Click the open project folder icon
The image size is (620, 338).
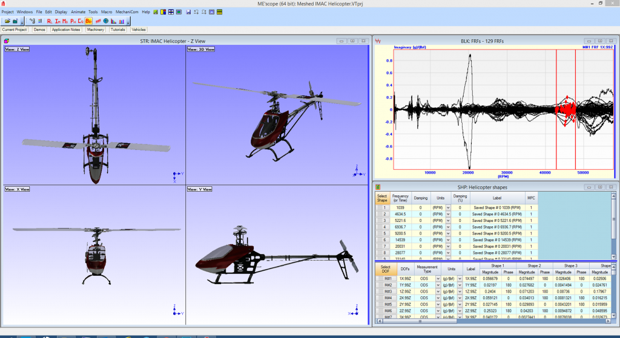[x=7, y=21]
